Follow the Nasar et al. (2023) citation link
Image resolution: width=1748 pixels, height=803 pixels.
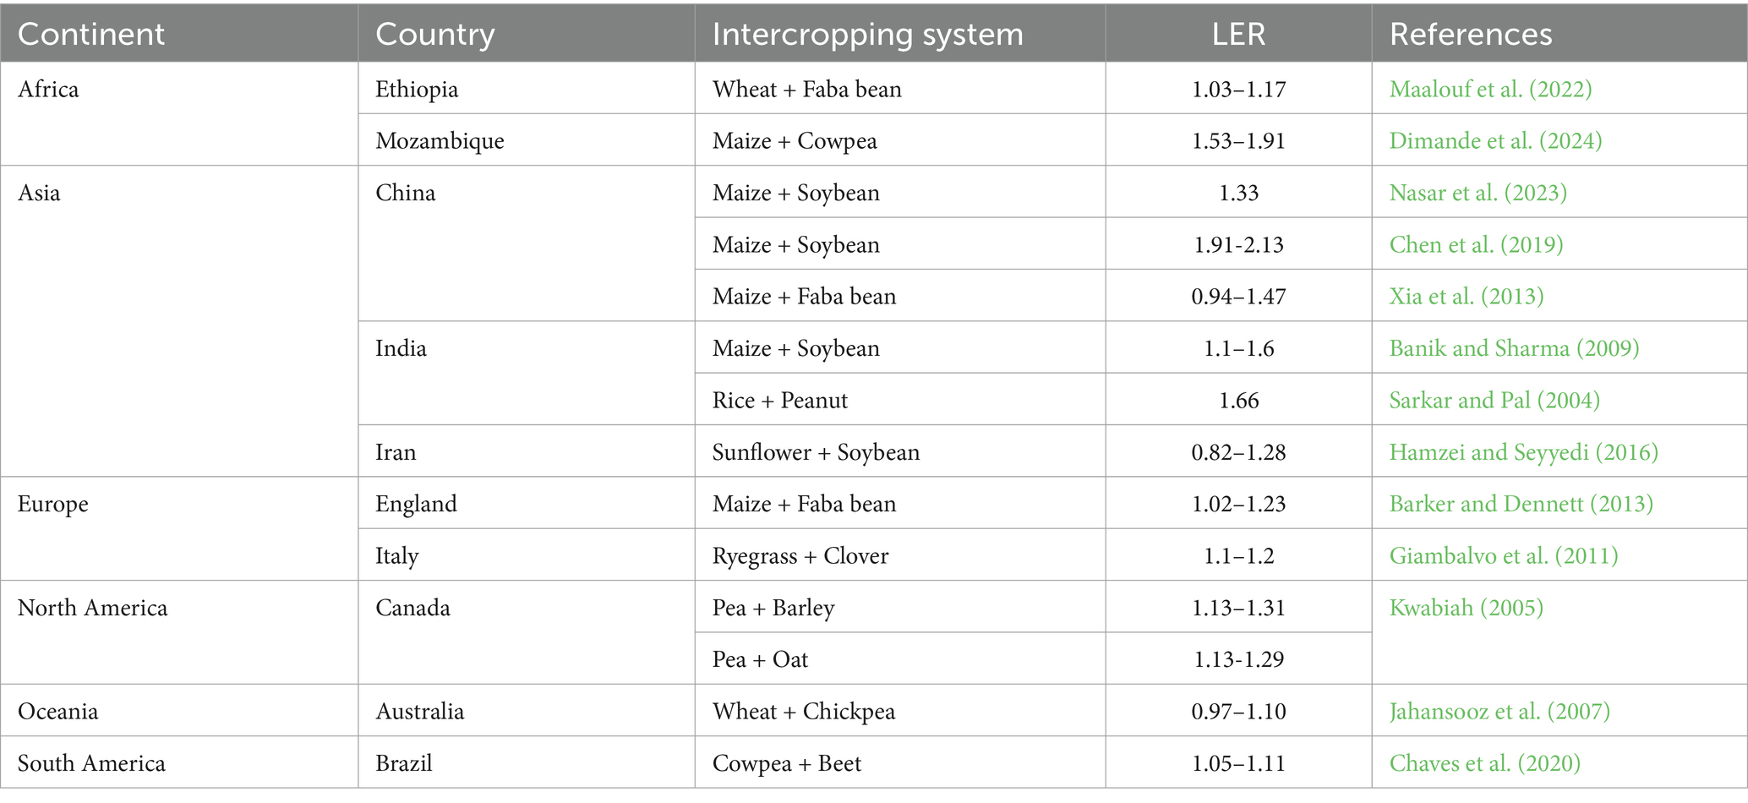(x=1478, y=193)
